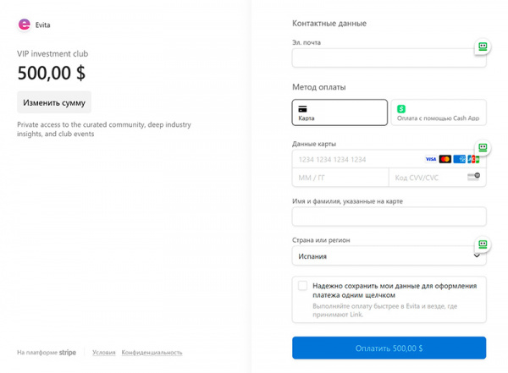Click autofill icon above card data field
This screenshot has width=508, height=373.
483,148
